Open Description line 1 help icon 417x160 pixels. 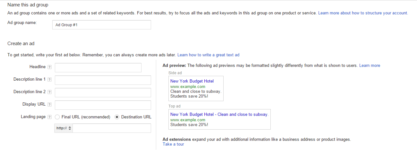[49, 79]
